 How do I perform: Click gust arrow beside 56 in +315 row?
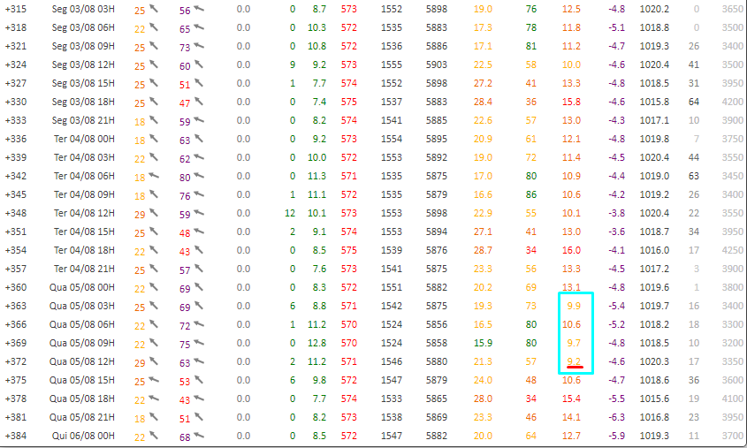coord(199,9)
